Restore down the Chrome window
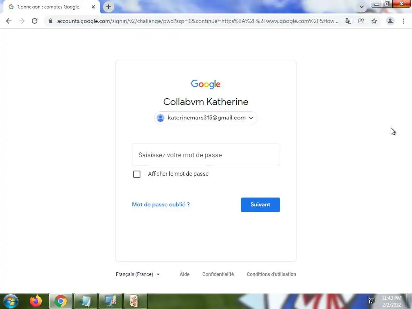412x309 pixels. [x=387, y=4]
